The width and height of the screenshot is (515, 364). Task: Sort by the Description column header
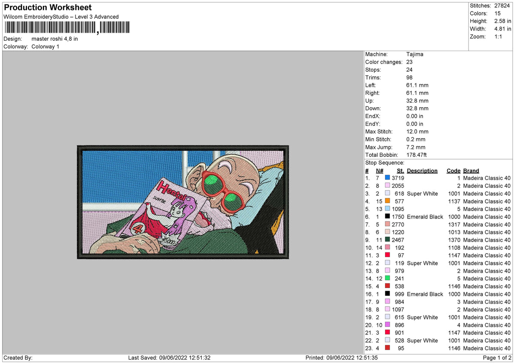(422, 170)
